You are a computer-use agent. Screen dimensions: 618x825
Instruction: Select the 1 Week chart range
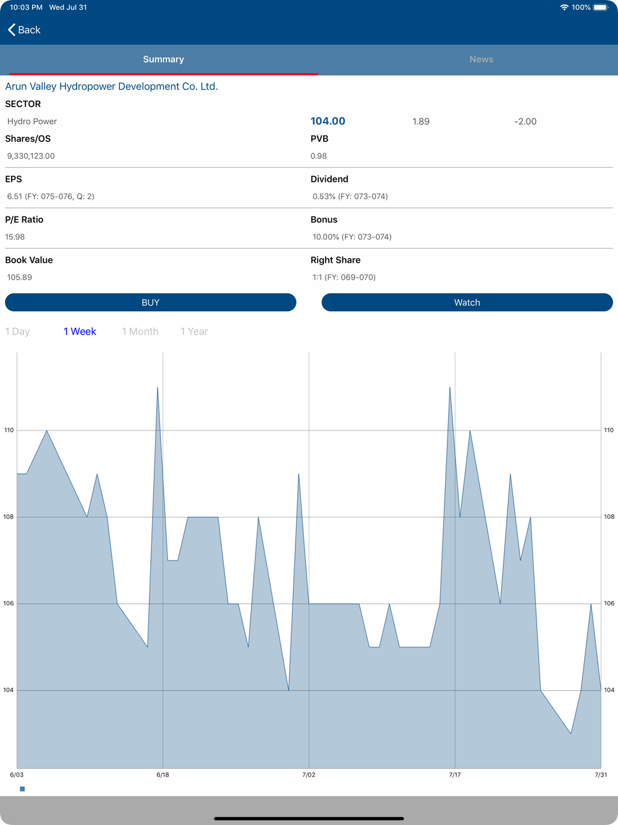[80, 331]
